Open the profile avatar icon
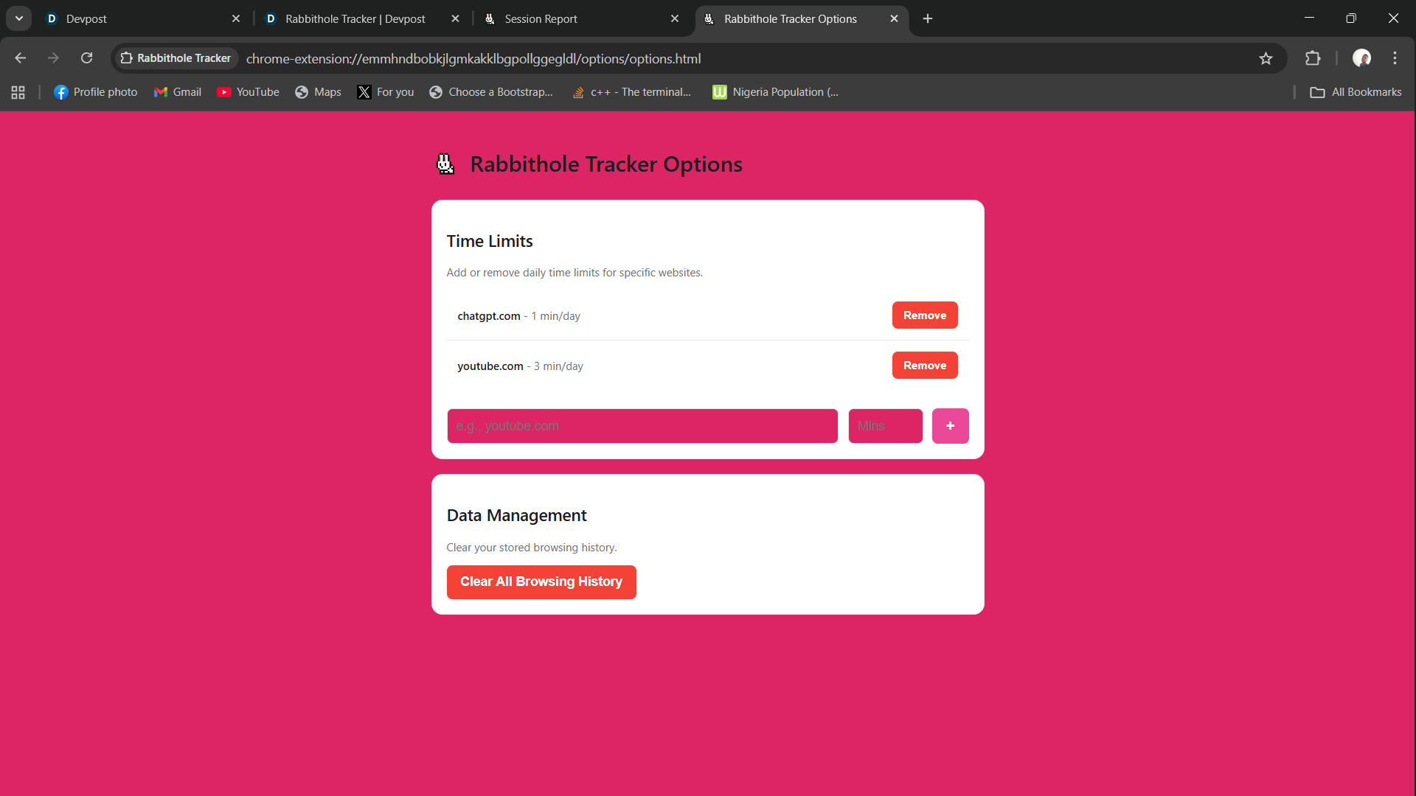This screenshot has height=796, width=1416. (x=1361, y=58)
